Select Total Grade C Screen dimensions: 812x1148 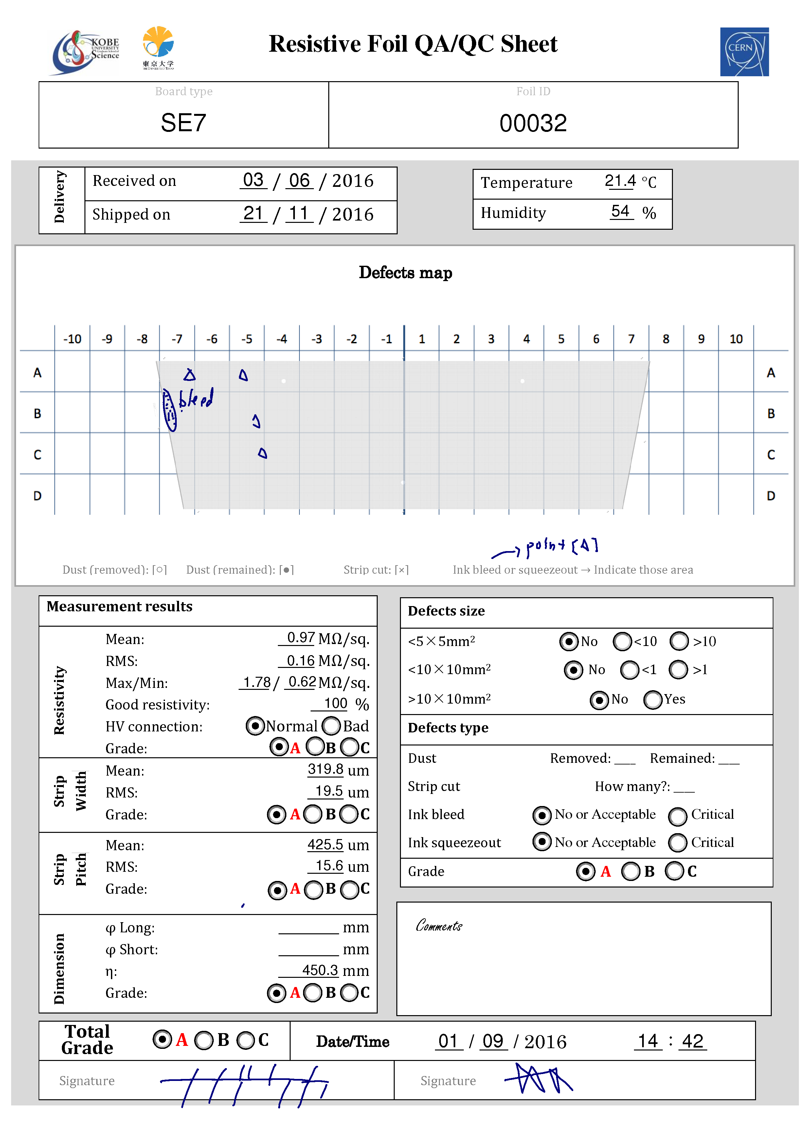(245, 1041)
